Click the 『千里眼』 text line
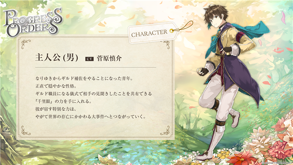The image size is (293, 165). pyautogui.click(x=63, y=101)
